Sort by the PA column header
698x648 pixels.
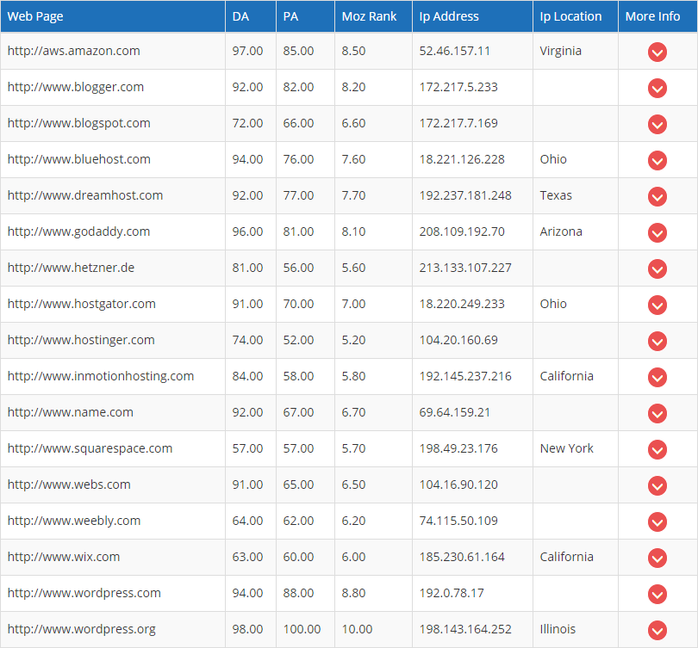[x=305, y=16]
